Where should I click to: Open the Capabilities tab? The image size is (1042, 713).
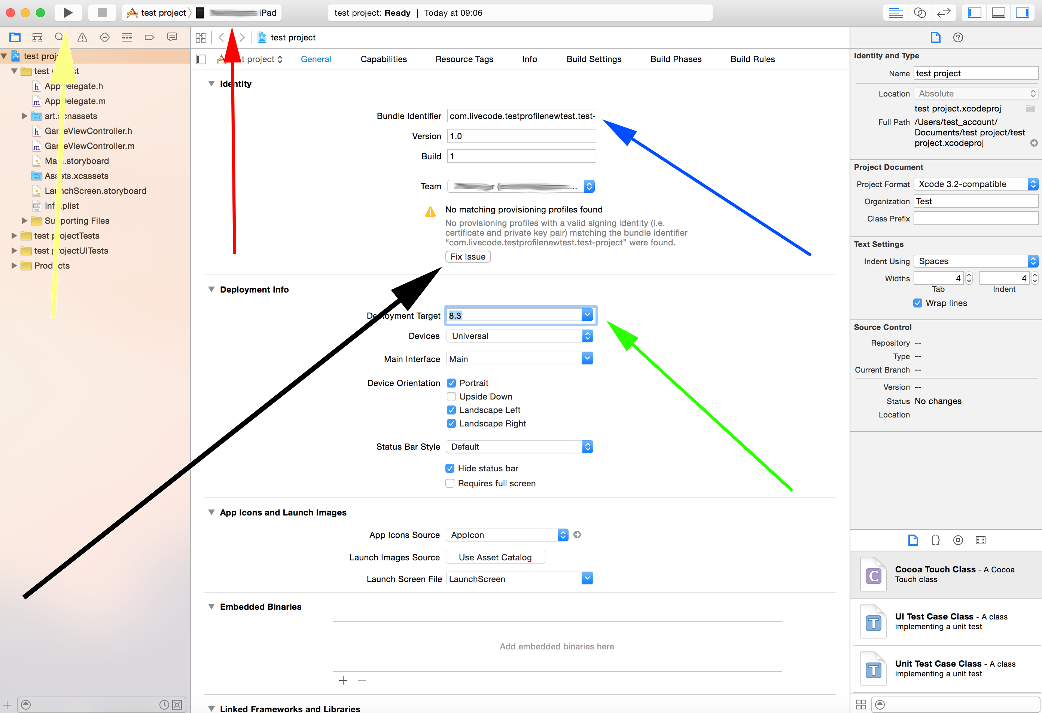[383, 59]
